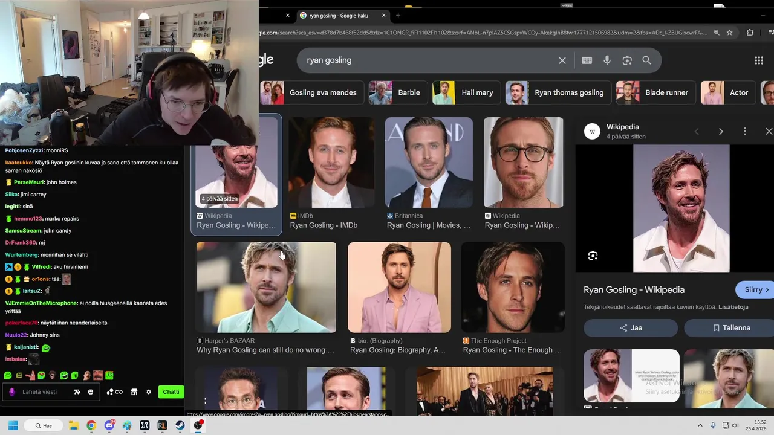Click username VJEmmieOnTheMicrophone in chat
The height and width of the screenshot is (435, 774).
(x=41, y=303)
